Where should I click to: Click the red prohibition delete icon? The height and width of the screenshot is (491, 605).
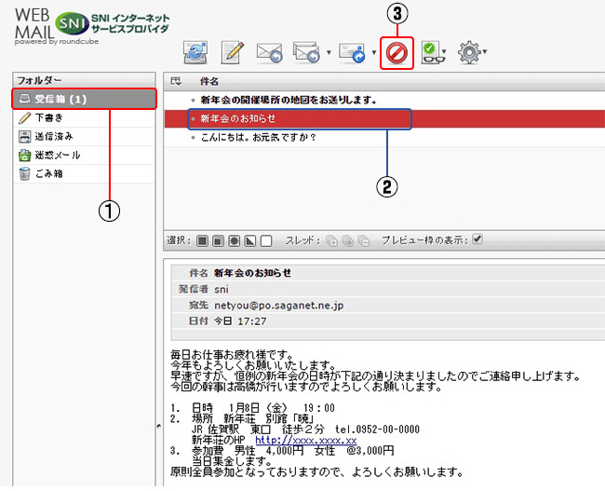[397, 52]
